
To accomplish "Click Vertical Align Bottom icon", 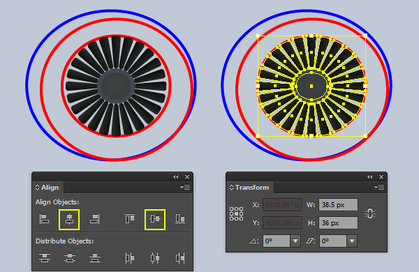I will (180, 219).
